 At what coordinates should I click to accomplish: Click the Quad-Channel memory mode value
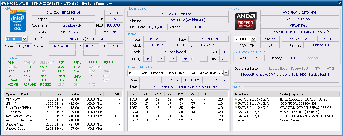(x=176, y=52)
